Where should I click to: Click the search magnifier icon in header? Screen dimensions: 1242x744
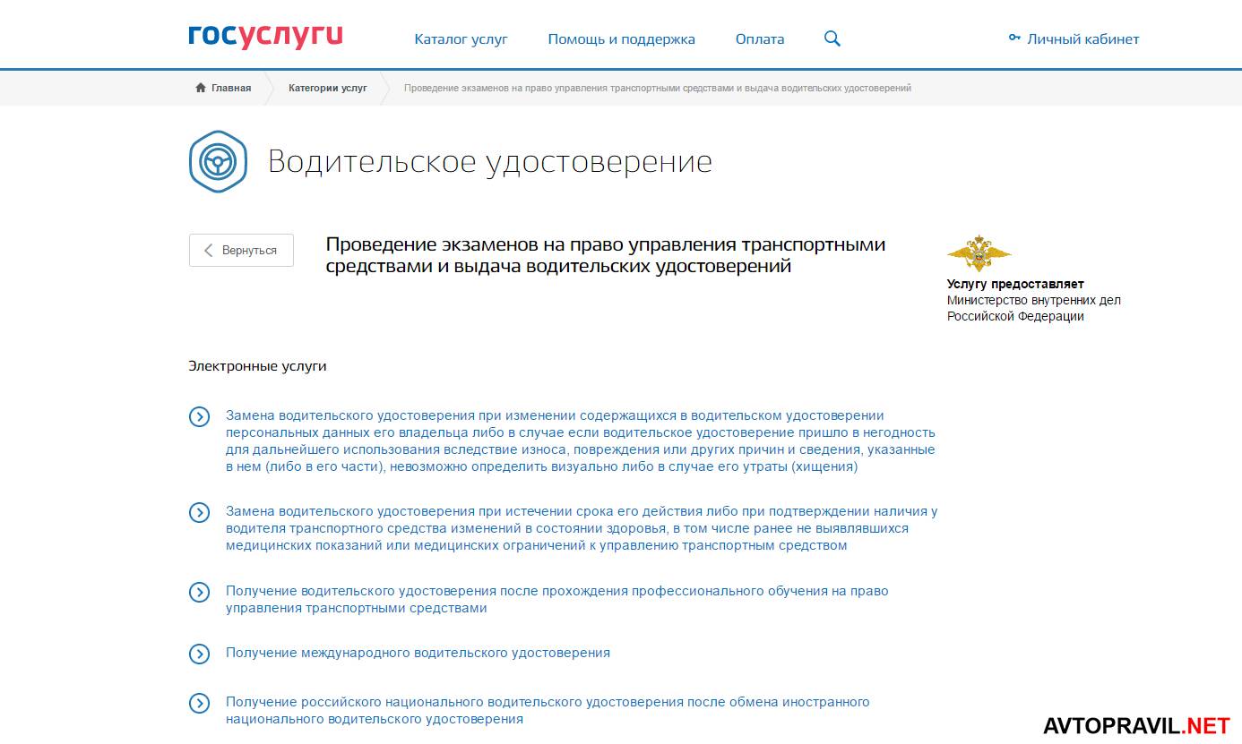832,38
